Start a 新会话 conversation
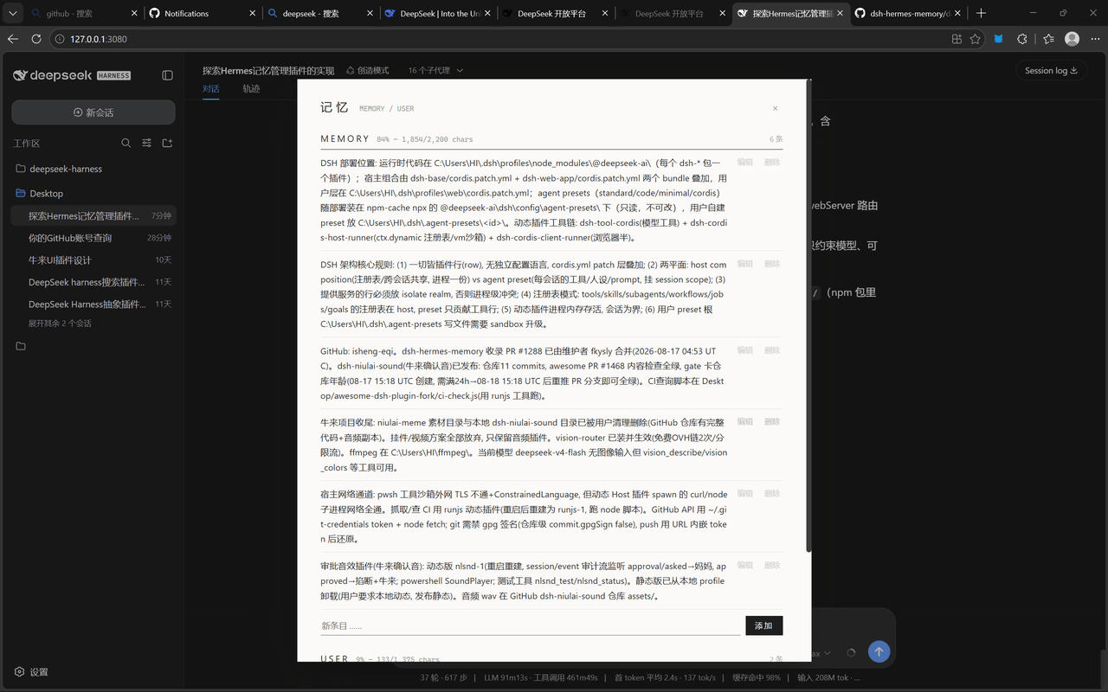1108x692 pixels. pyautogui.click(x=93, y=112)
